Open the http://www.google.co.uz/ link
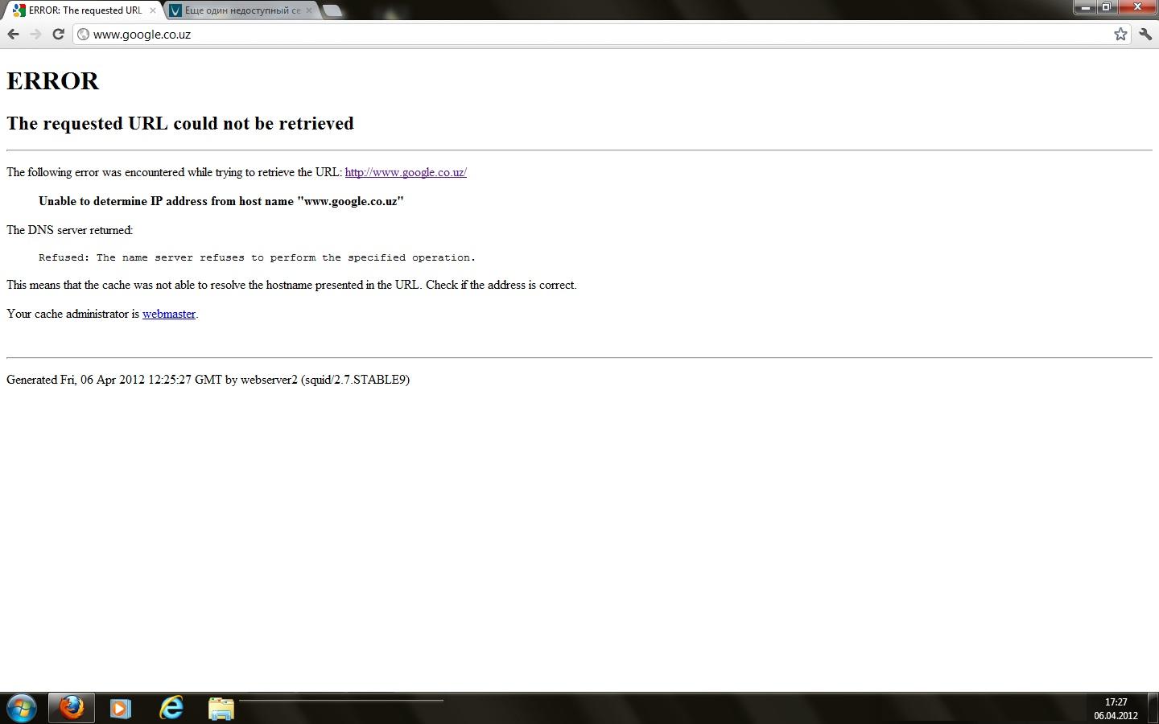Viewport: 1159px width, 724px height. tap(406, 172)
